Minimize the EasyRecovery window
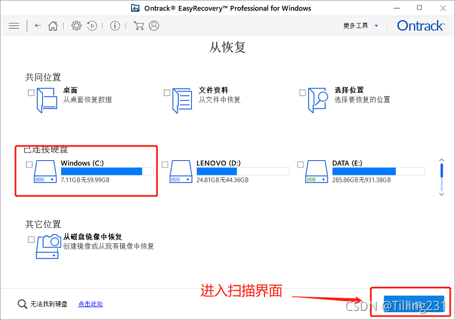The width and height of the screenshot is (455, 320). [x=396, y=8]
